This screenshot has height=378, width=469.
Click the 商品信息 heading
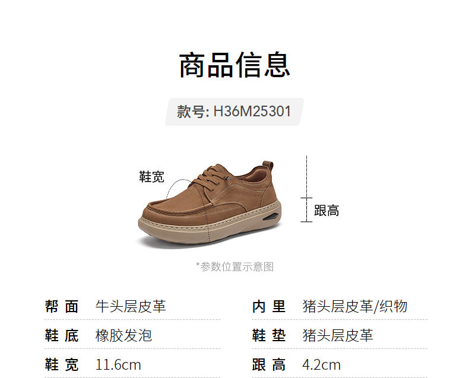pos(235,65)
